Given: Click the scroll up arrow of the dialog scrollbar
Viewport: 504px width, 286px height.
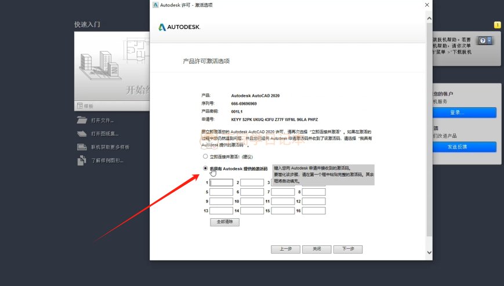Looking at the screenshot, I should coord(429,19).
